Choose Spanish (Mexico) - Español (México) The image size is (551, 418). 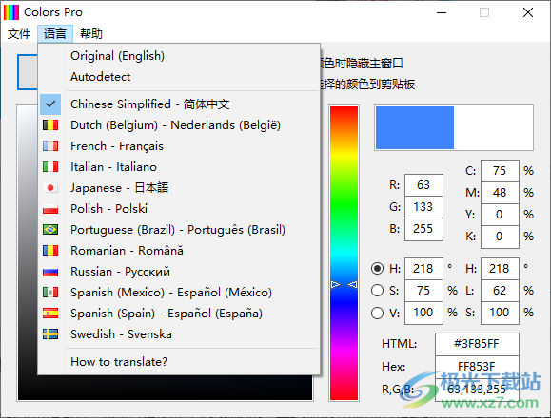pos(179,292)
